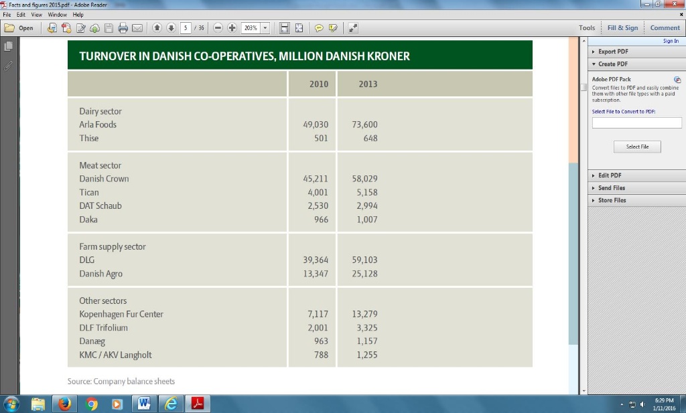This screenshot has height=413, width=686.
Task: Expand the Export PDF section
Action: coord(612,52)
